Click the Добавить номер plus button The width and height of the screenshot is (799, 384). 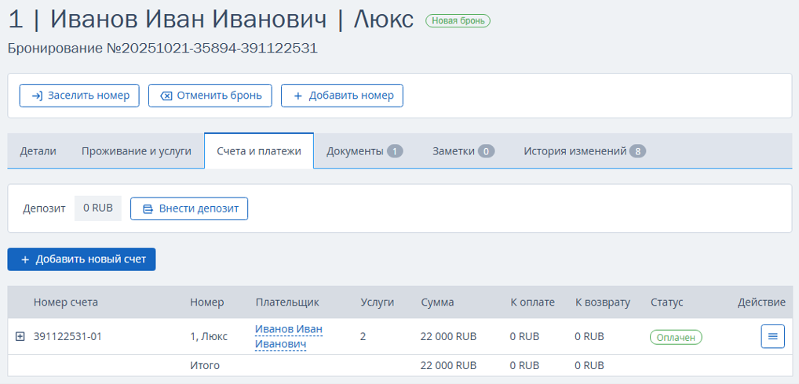pyautogui.click(x=342, y=96)
